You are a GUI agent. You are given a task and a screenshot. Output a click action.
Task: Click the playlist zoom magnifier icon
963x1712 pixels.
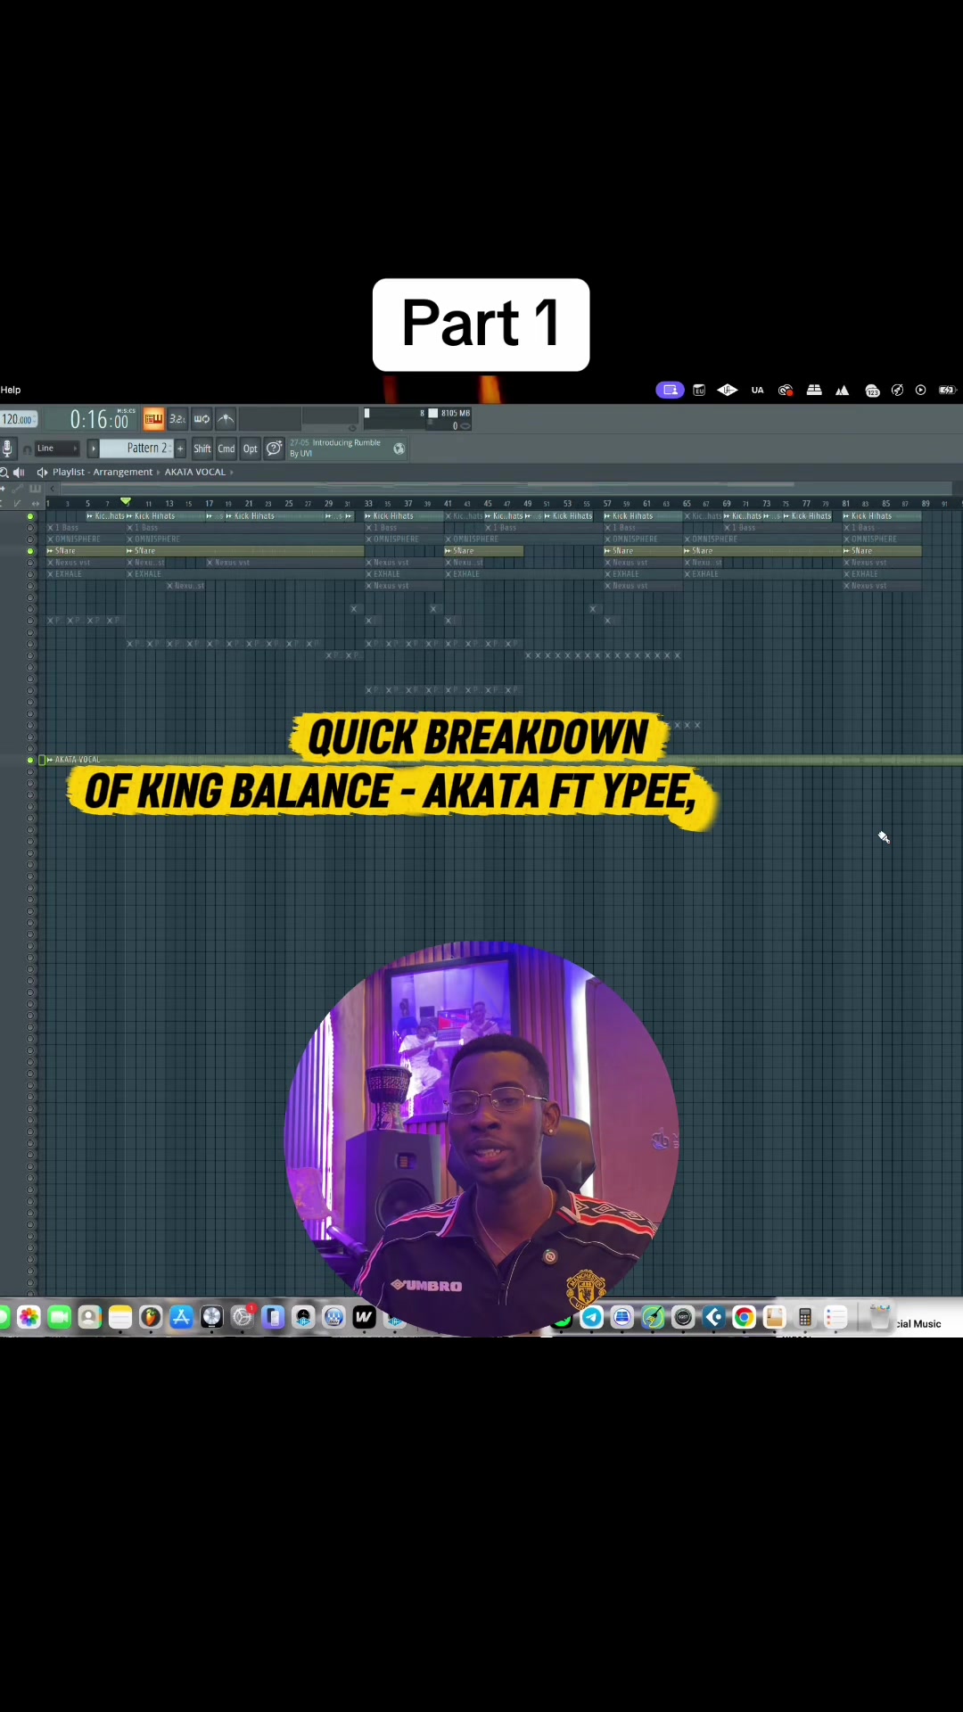[x=4, y=473]
